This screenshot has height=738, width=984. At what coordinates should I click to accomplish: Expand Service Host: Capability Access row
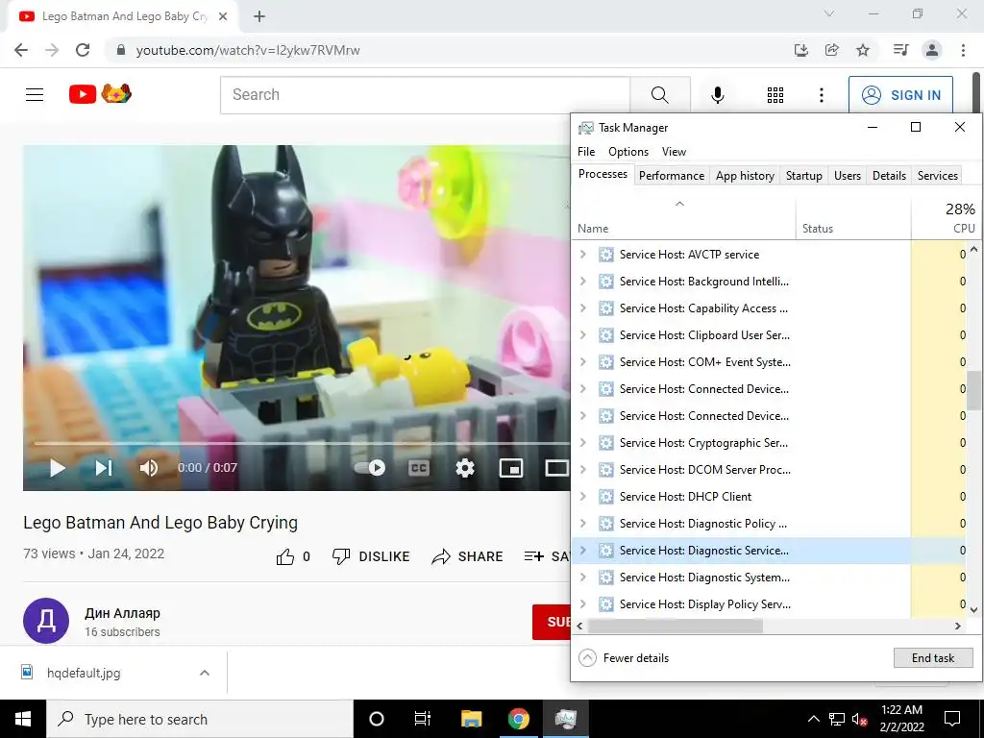(x=583, y=308)
